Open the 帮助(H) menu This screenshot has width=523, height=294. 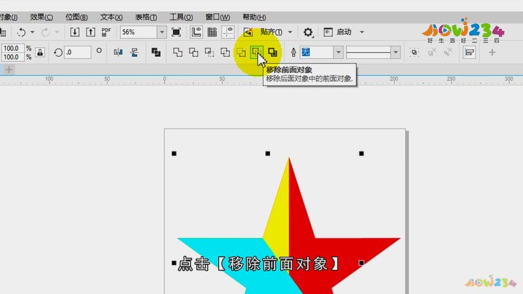click(x=254, y=17)
